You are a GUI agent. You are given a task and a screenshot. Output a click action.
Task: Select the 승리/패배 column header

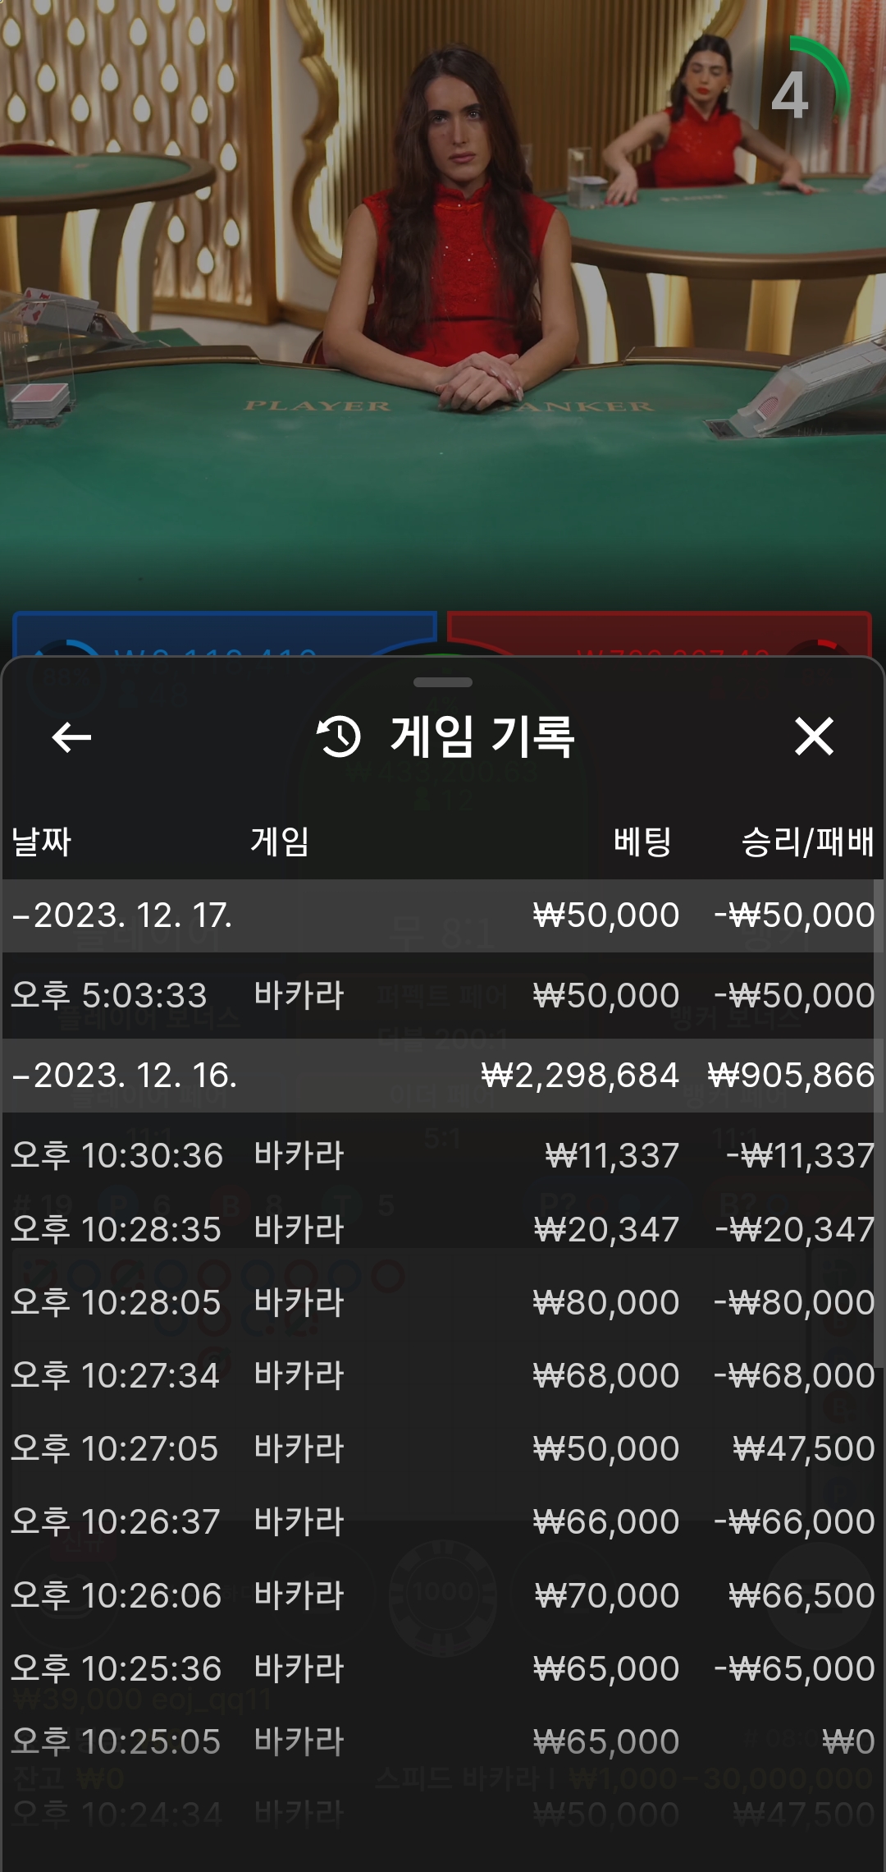pos(808,842)
